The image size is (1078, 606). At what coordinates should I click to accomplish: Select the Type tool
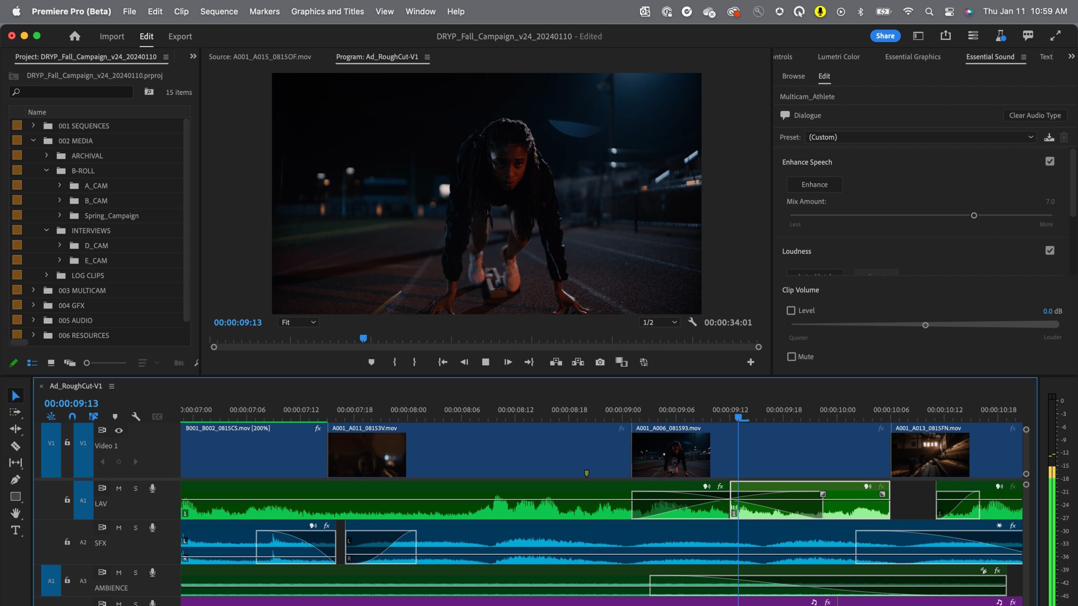click(16, 530)
